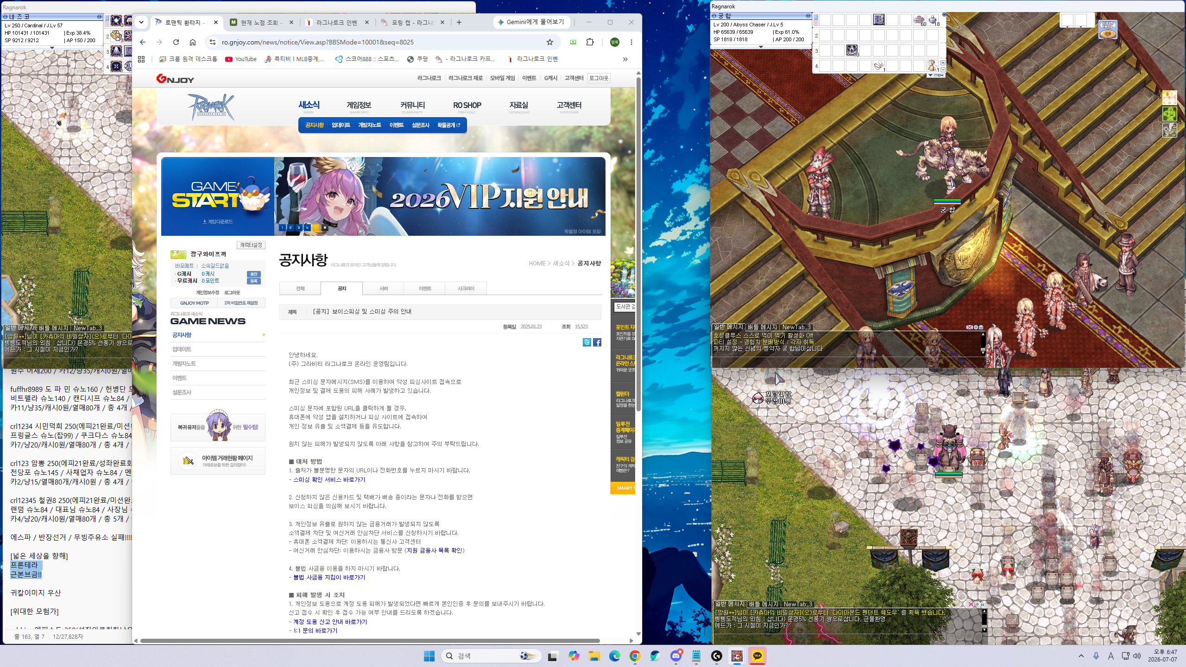Click the page vertical scrollbar thumb
This screenshot has width=1186, height=667.
[x=638, y=244]
